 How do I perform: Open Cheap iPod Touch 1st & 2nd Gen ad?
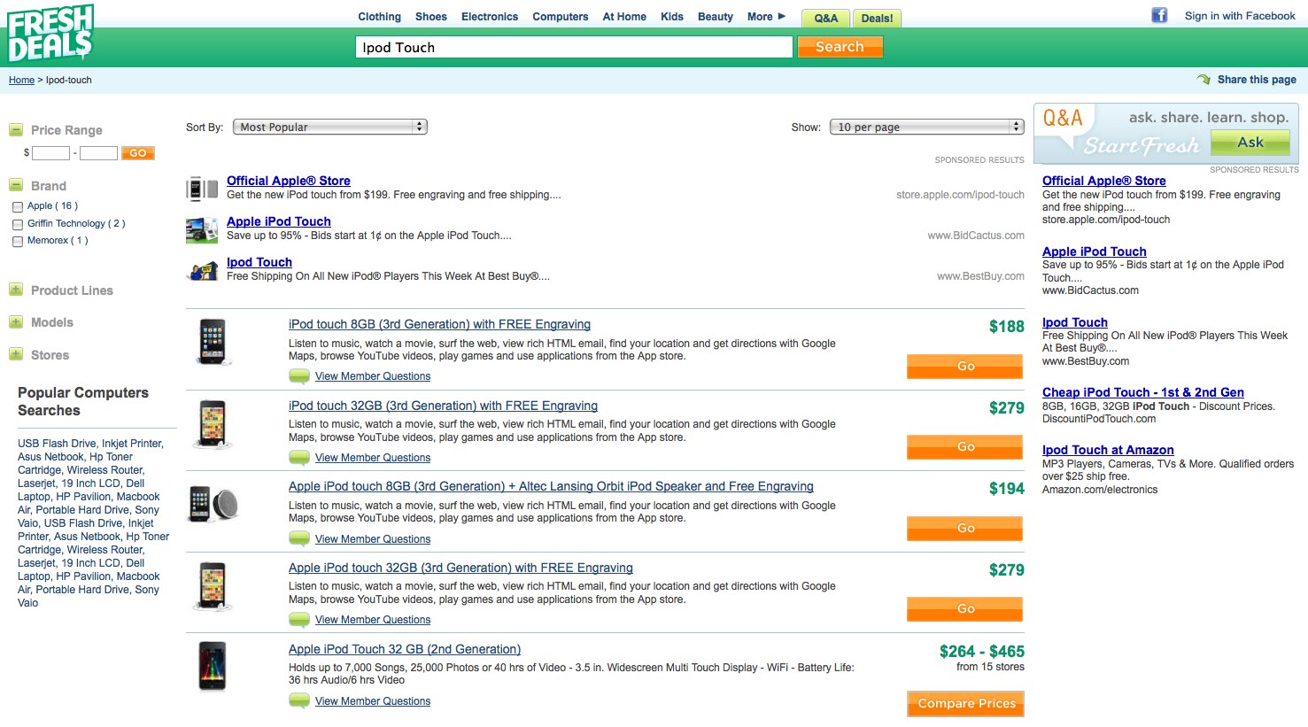pos(1143,392)
